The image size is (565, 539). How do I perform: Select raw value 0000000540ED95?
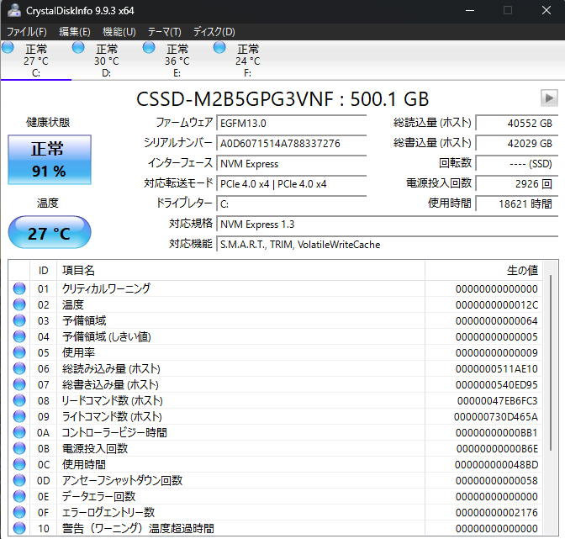(497, 385)
